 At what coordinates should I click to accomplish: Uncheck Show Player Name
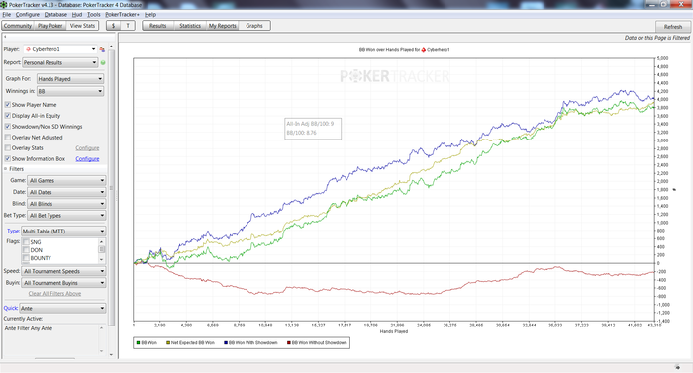coord(8,105)
